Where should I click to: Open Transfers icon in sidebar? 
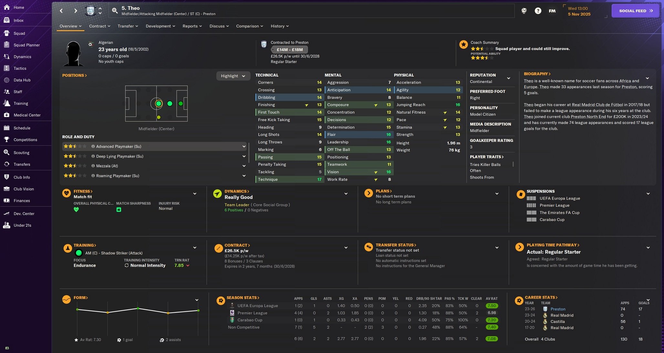point(6,164)
